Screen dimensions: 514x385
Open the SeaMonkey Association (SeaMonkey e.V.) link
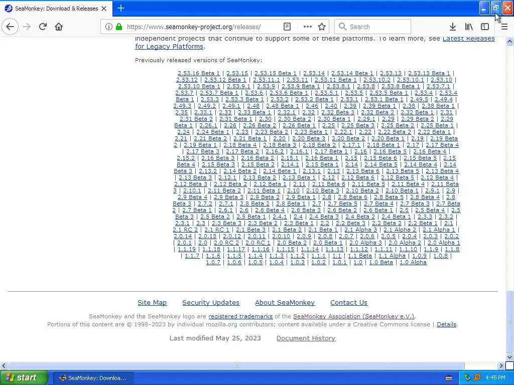tap(354, 317)
